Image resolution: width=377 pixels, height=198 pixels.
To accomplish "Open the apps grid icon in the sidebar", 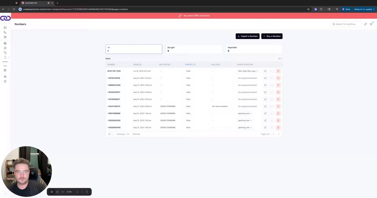I will [x=5, y=70].
